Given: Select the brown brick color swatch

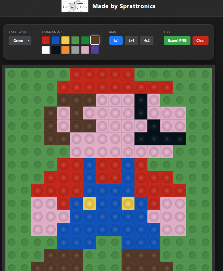Looking at the screenshot, I should click(95, 40).
